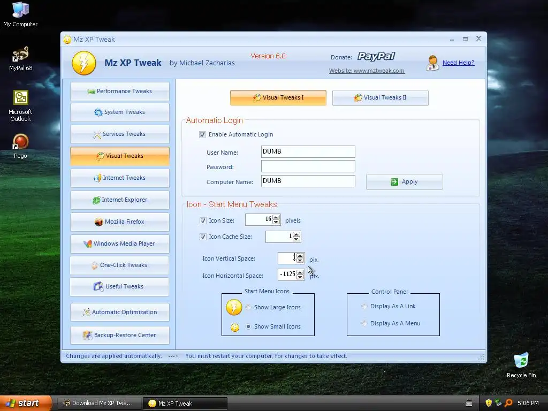Increase Icon Cache Size value
The image size is (548, 411).
coord(296,234)
